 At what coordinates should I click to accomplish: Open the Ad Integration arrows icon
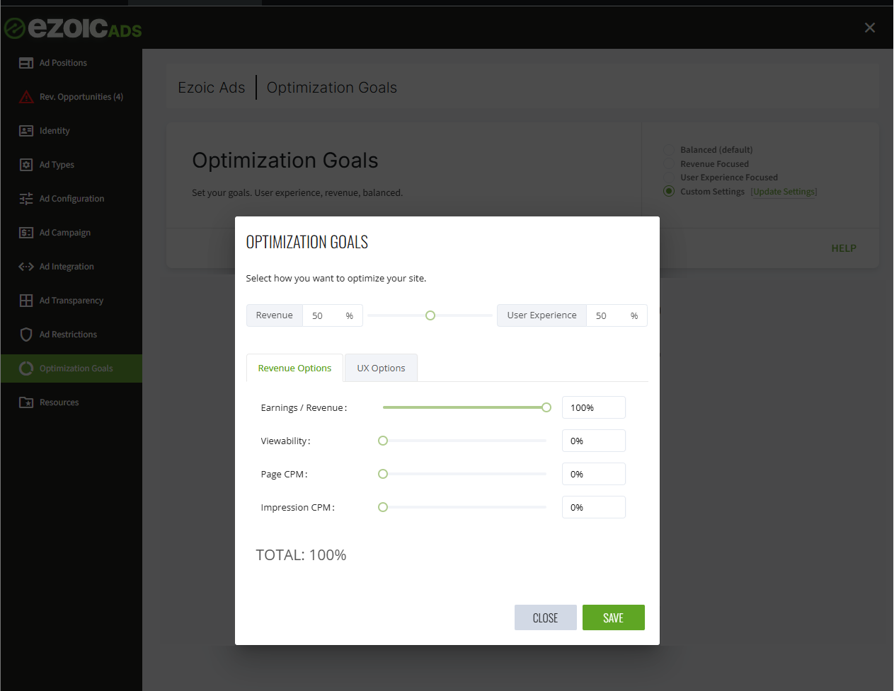[26, 267]
